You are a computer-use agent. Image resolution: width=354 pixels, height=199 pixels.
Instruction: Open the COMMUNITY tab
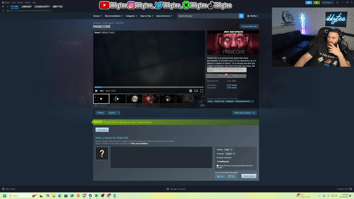pos(42,7)
